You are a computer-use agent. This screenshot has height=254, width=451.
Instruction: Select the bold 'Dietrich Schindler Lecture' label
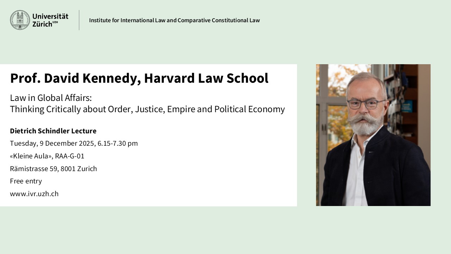[x=53, y=131]
